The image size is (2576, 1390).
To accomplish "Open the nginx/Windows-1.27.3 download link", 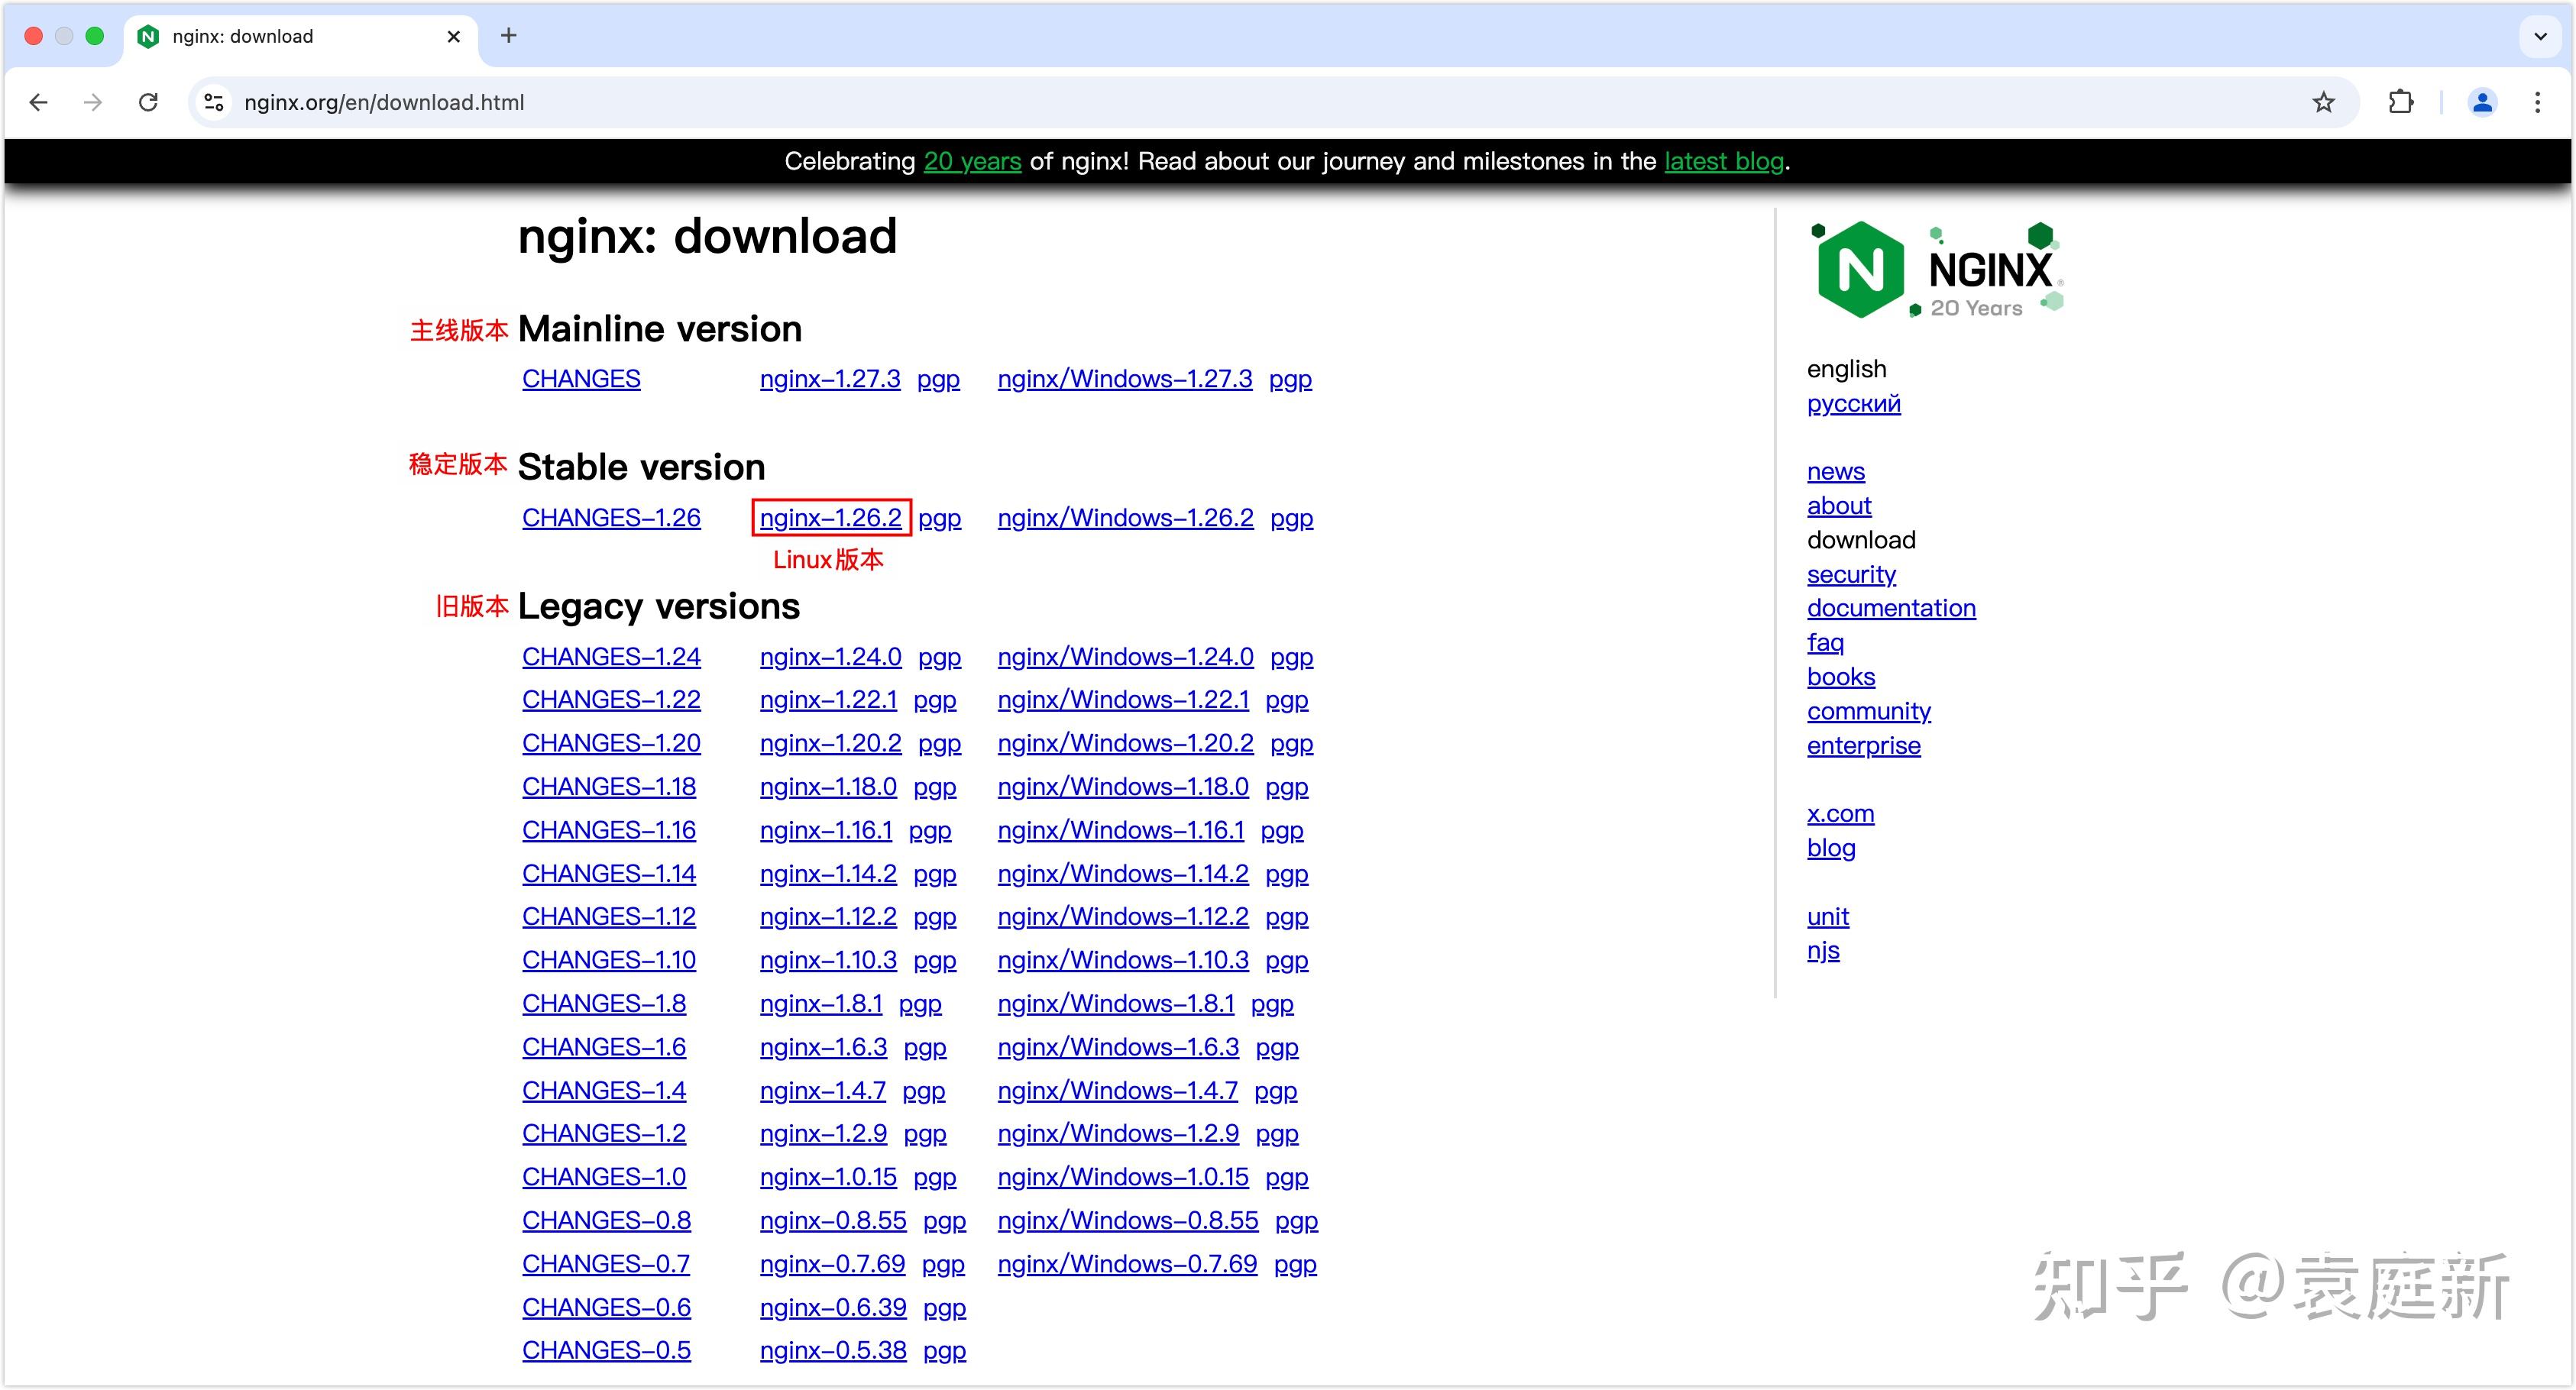I will tap(1124, 378).
